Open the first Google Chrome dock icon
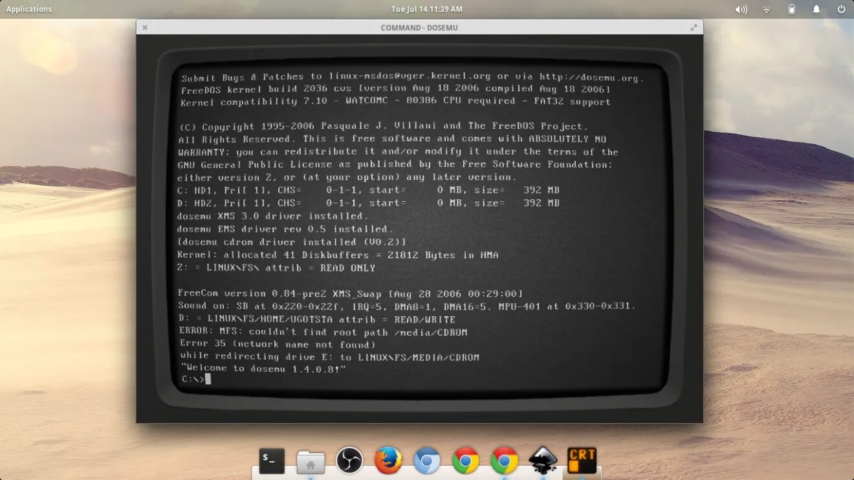The image size is (854, 480). click(x=466, y=461)
